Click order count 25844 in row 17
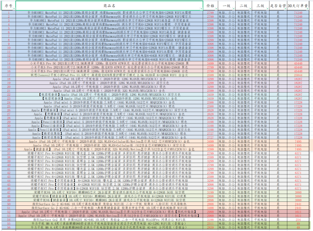This screenshot has width=313, height=231. [x=298, y=75]
